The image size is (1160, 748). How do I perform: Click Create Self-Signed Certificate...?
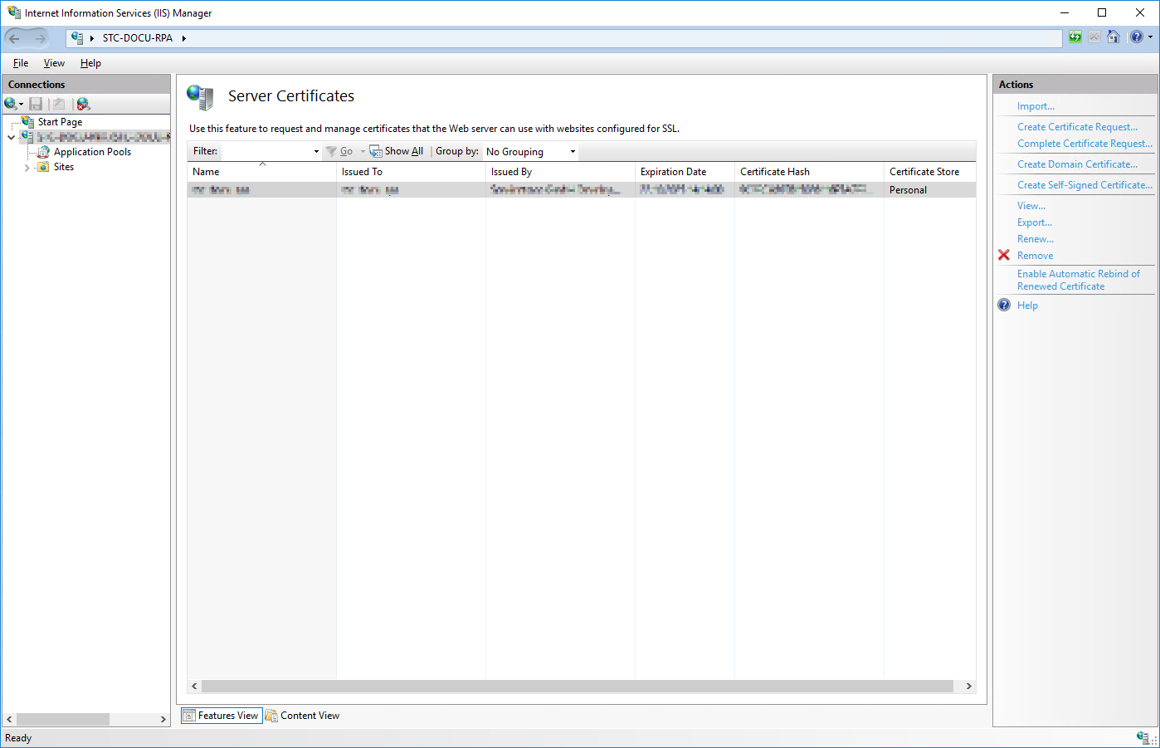click(x=1084, y=184)
